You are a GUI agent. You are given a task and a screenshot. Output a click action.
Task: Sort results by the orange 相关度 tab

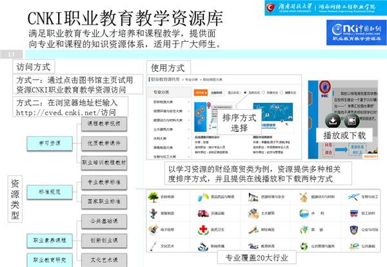201,93
